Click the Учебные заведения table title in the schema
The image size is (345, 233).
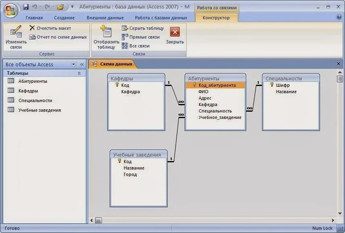click(139, 155)
